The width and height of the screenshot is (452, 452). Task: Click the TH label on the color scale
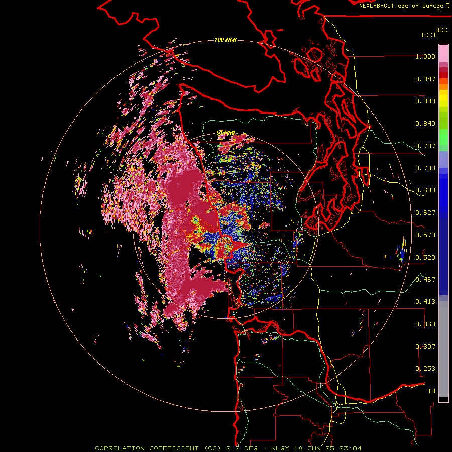(x=431, y=391)
